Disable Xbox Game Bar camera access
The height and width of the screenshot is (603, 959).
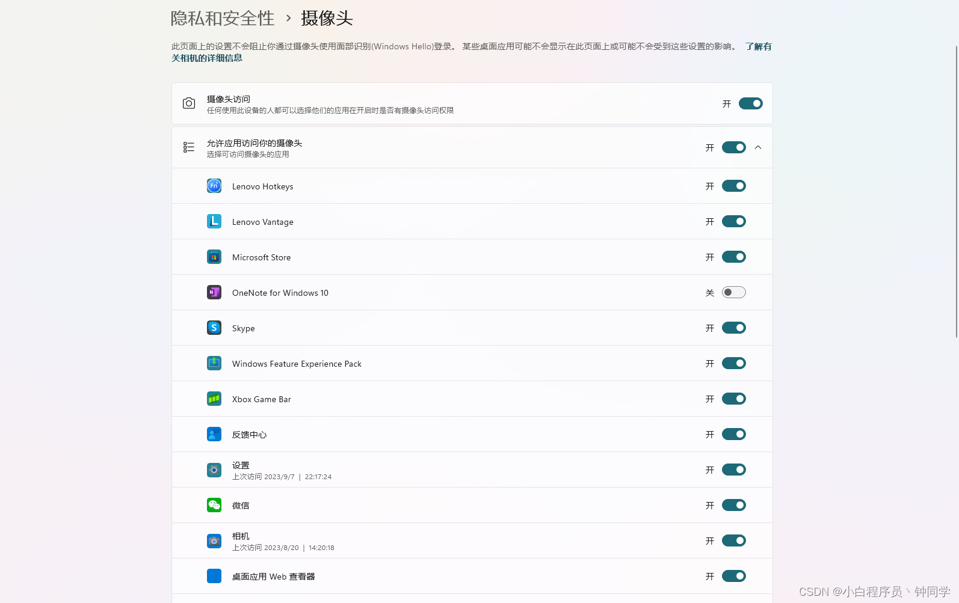pyautogui.click(x=734, y=399)
